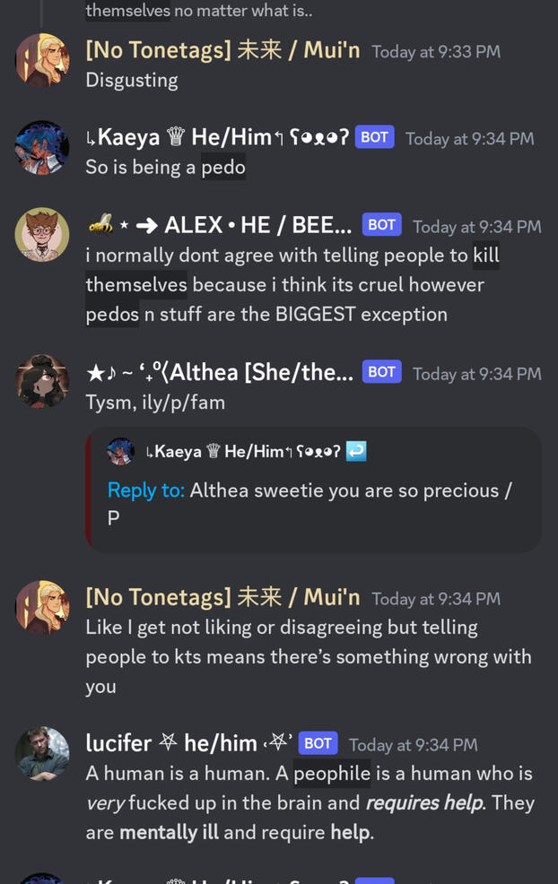Tap the BOT badge next to lucifer's name
558x884 pixels.
(x=318, y=743)
